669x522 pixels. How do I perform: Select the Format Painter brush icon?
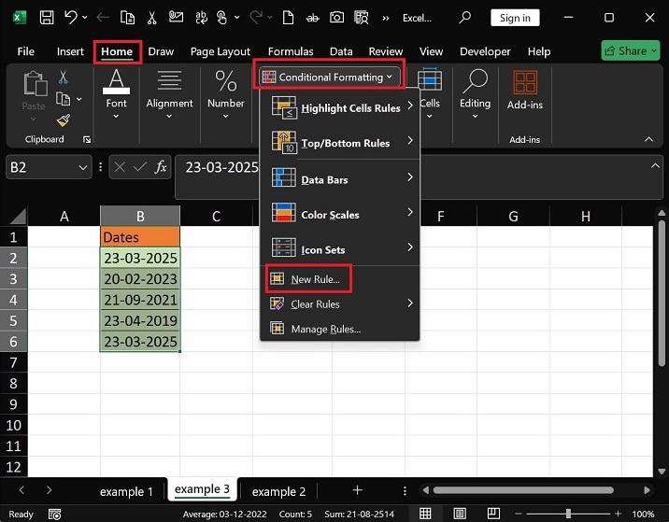(x=64, y=120)
